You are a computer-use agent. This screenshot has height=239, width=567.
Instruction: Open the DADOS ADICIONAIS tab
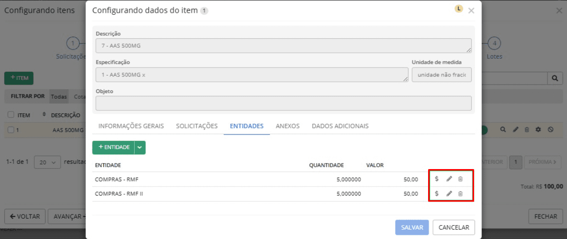pos(340,126)
